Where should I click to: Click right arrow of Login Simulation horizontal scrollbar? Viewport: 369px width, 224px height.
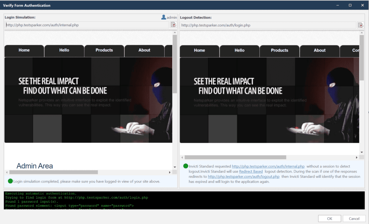coord(170,172)
